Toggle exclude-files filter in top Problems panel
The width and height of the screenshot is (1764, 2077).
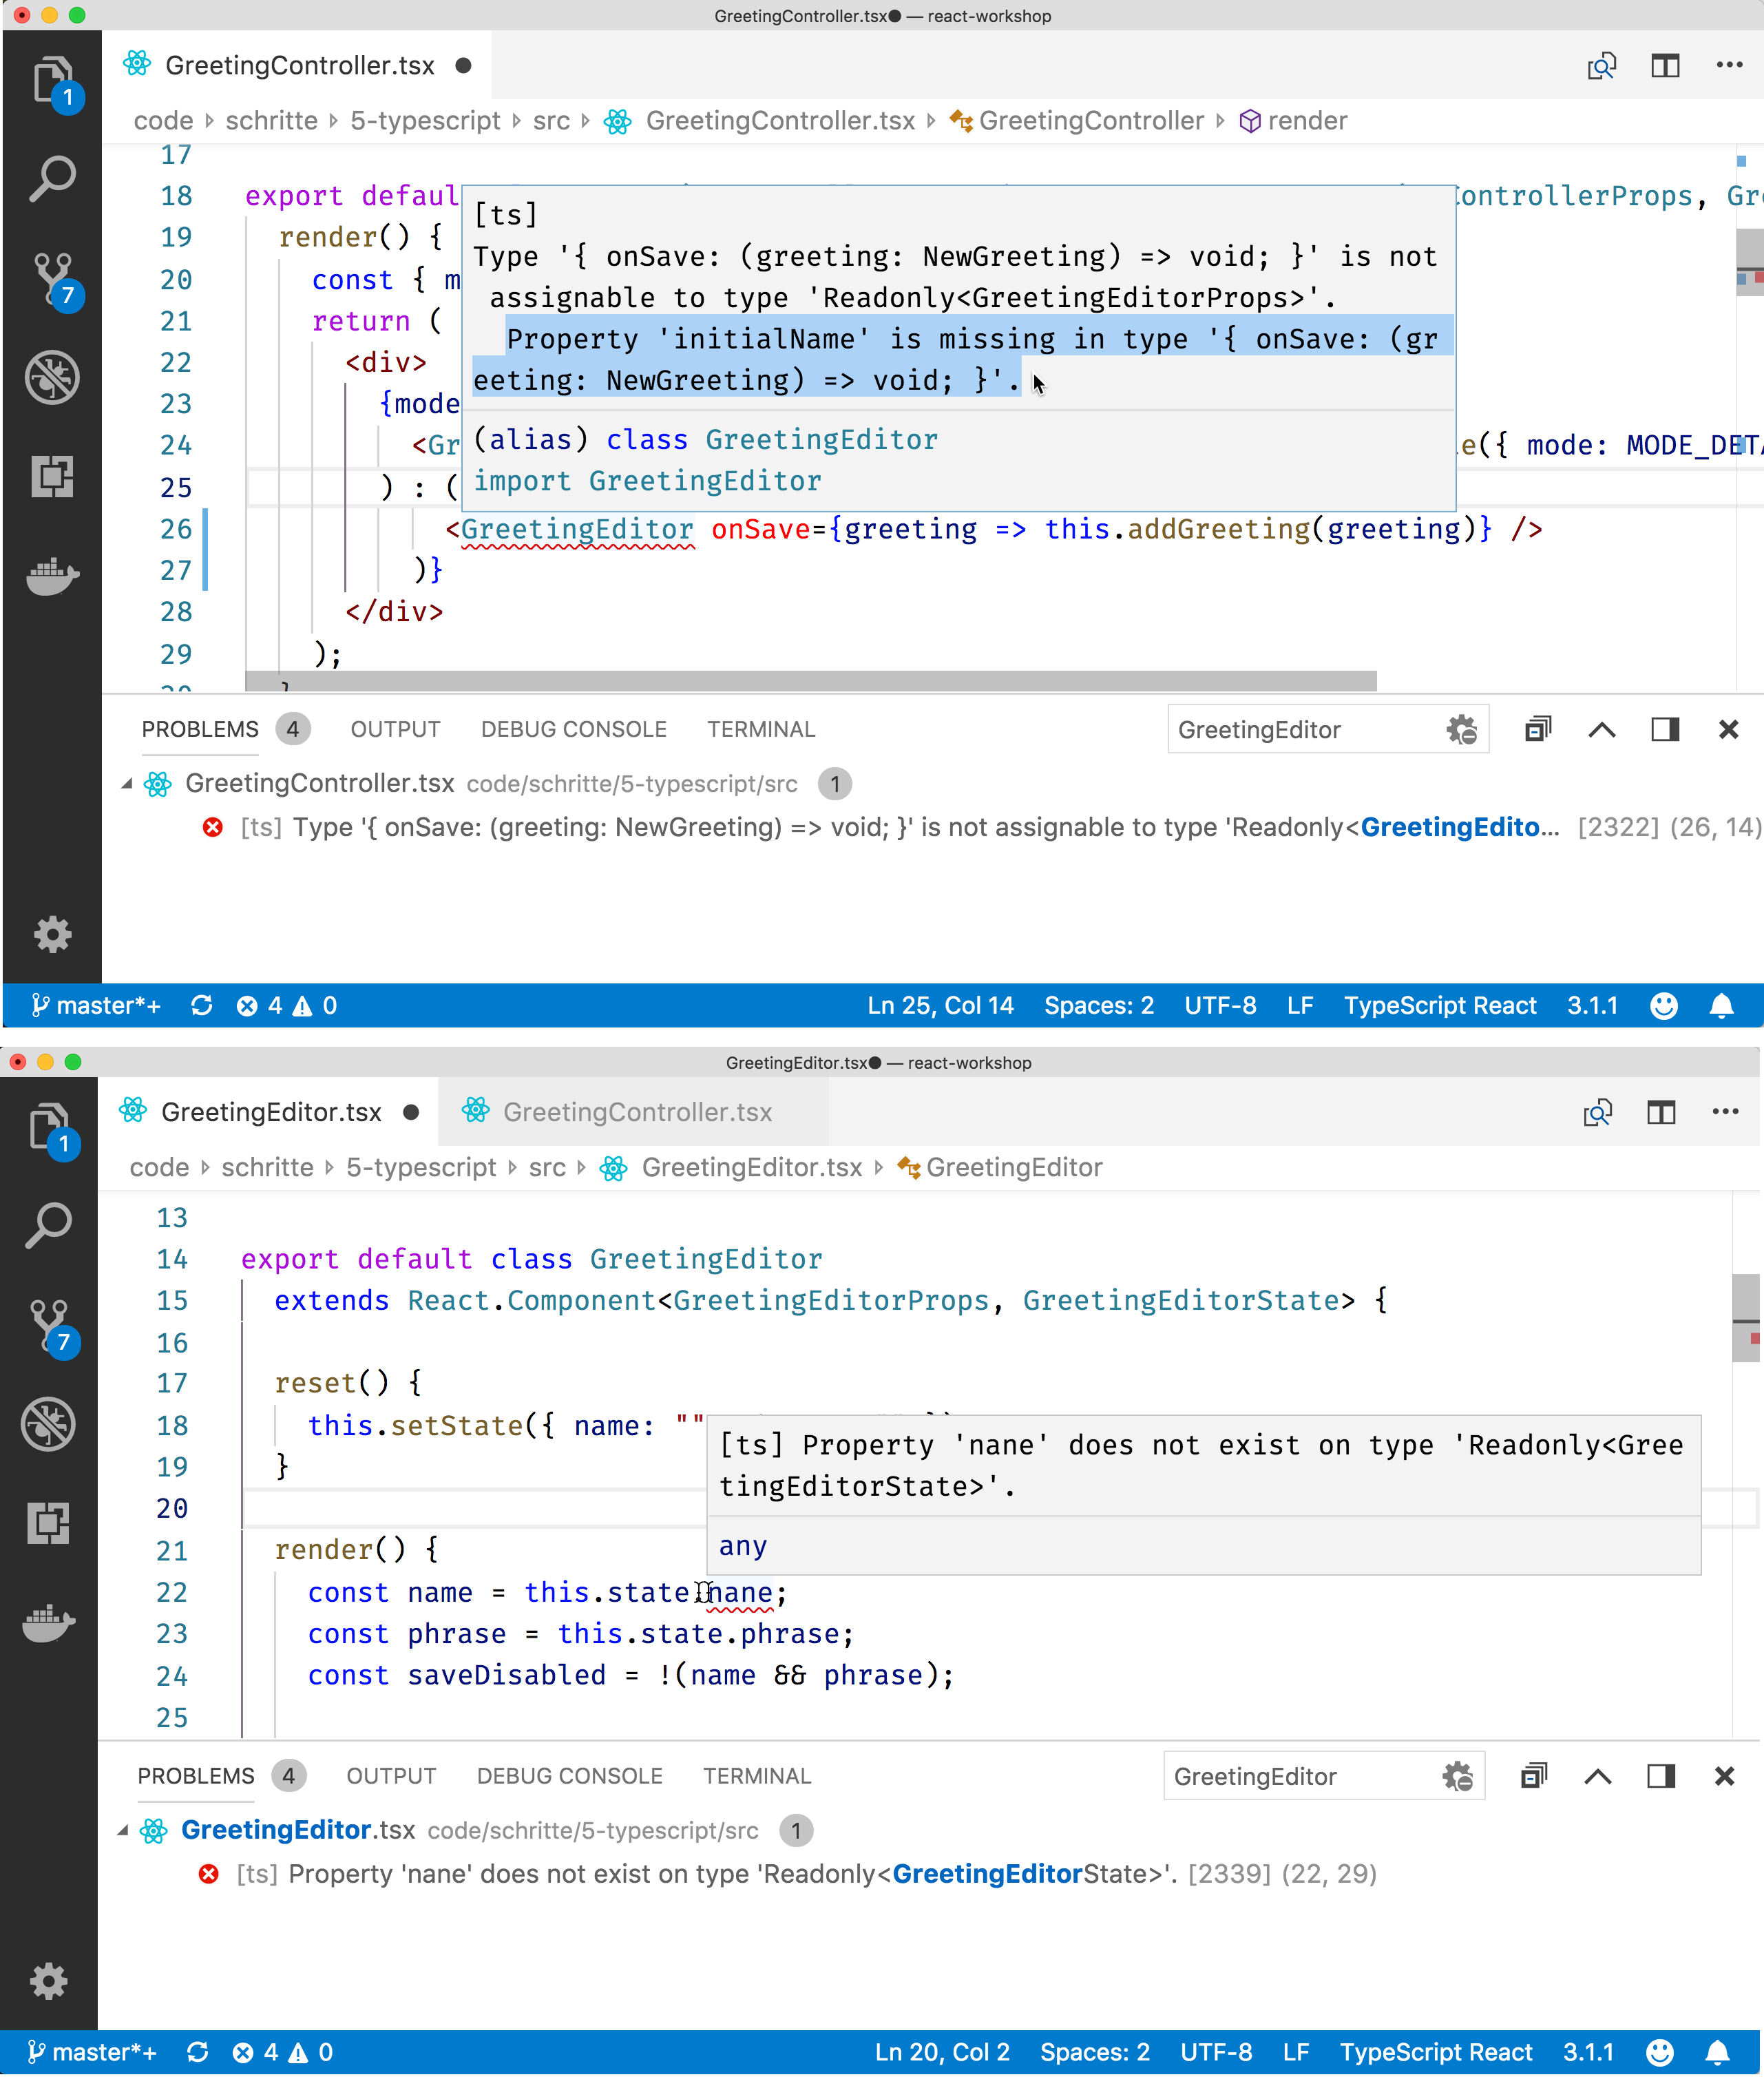pyautogui.click(x=1461, y=729)
